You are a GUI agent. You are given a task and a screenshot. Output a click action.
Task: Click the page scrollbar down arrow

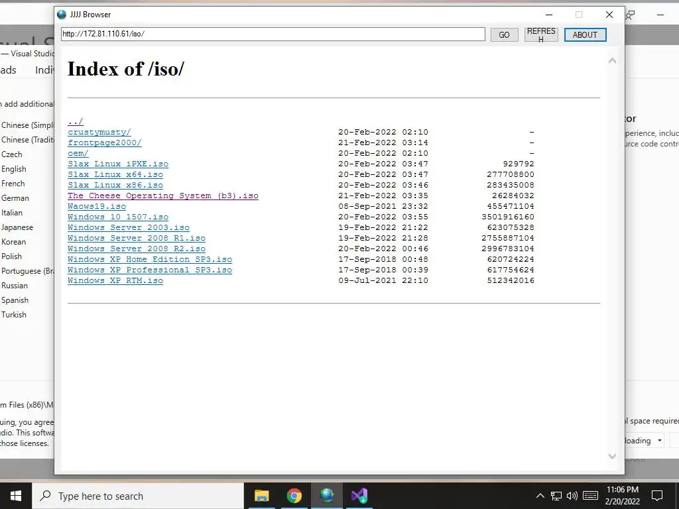coord(612,456)
